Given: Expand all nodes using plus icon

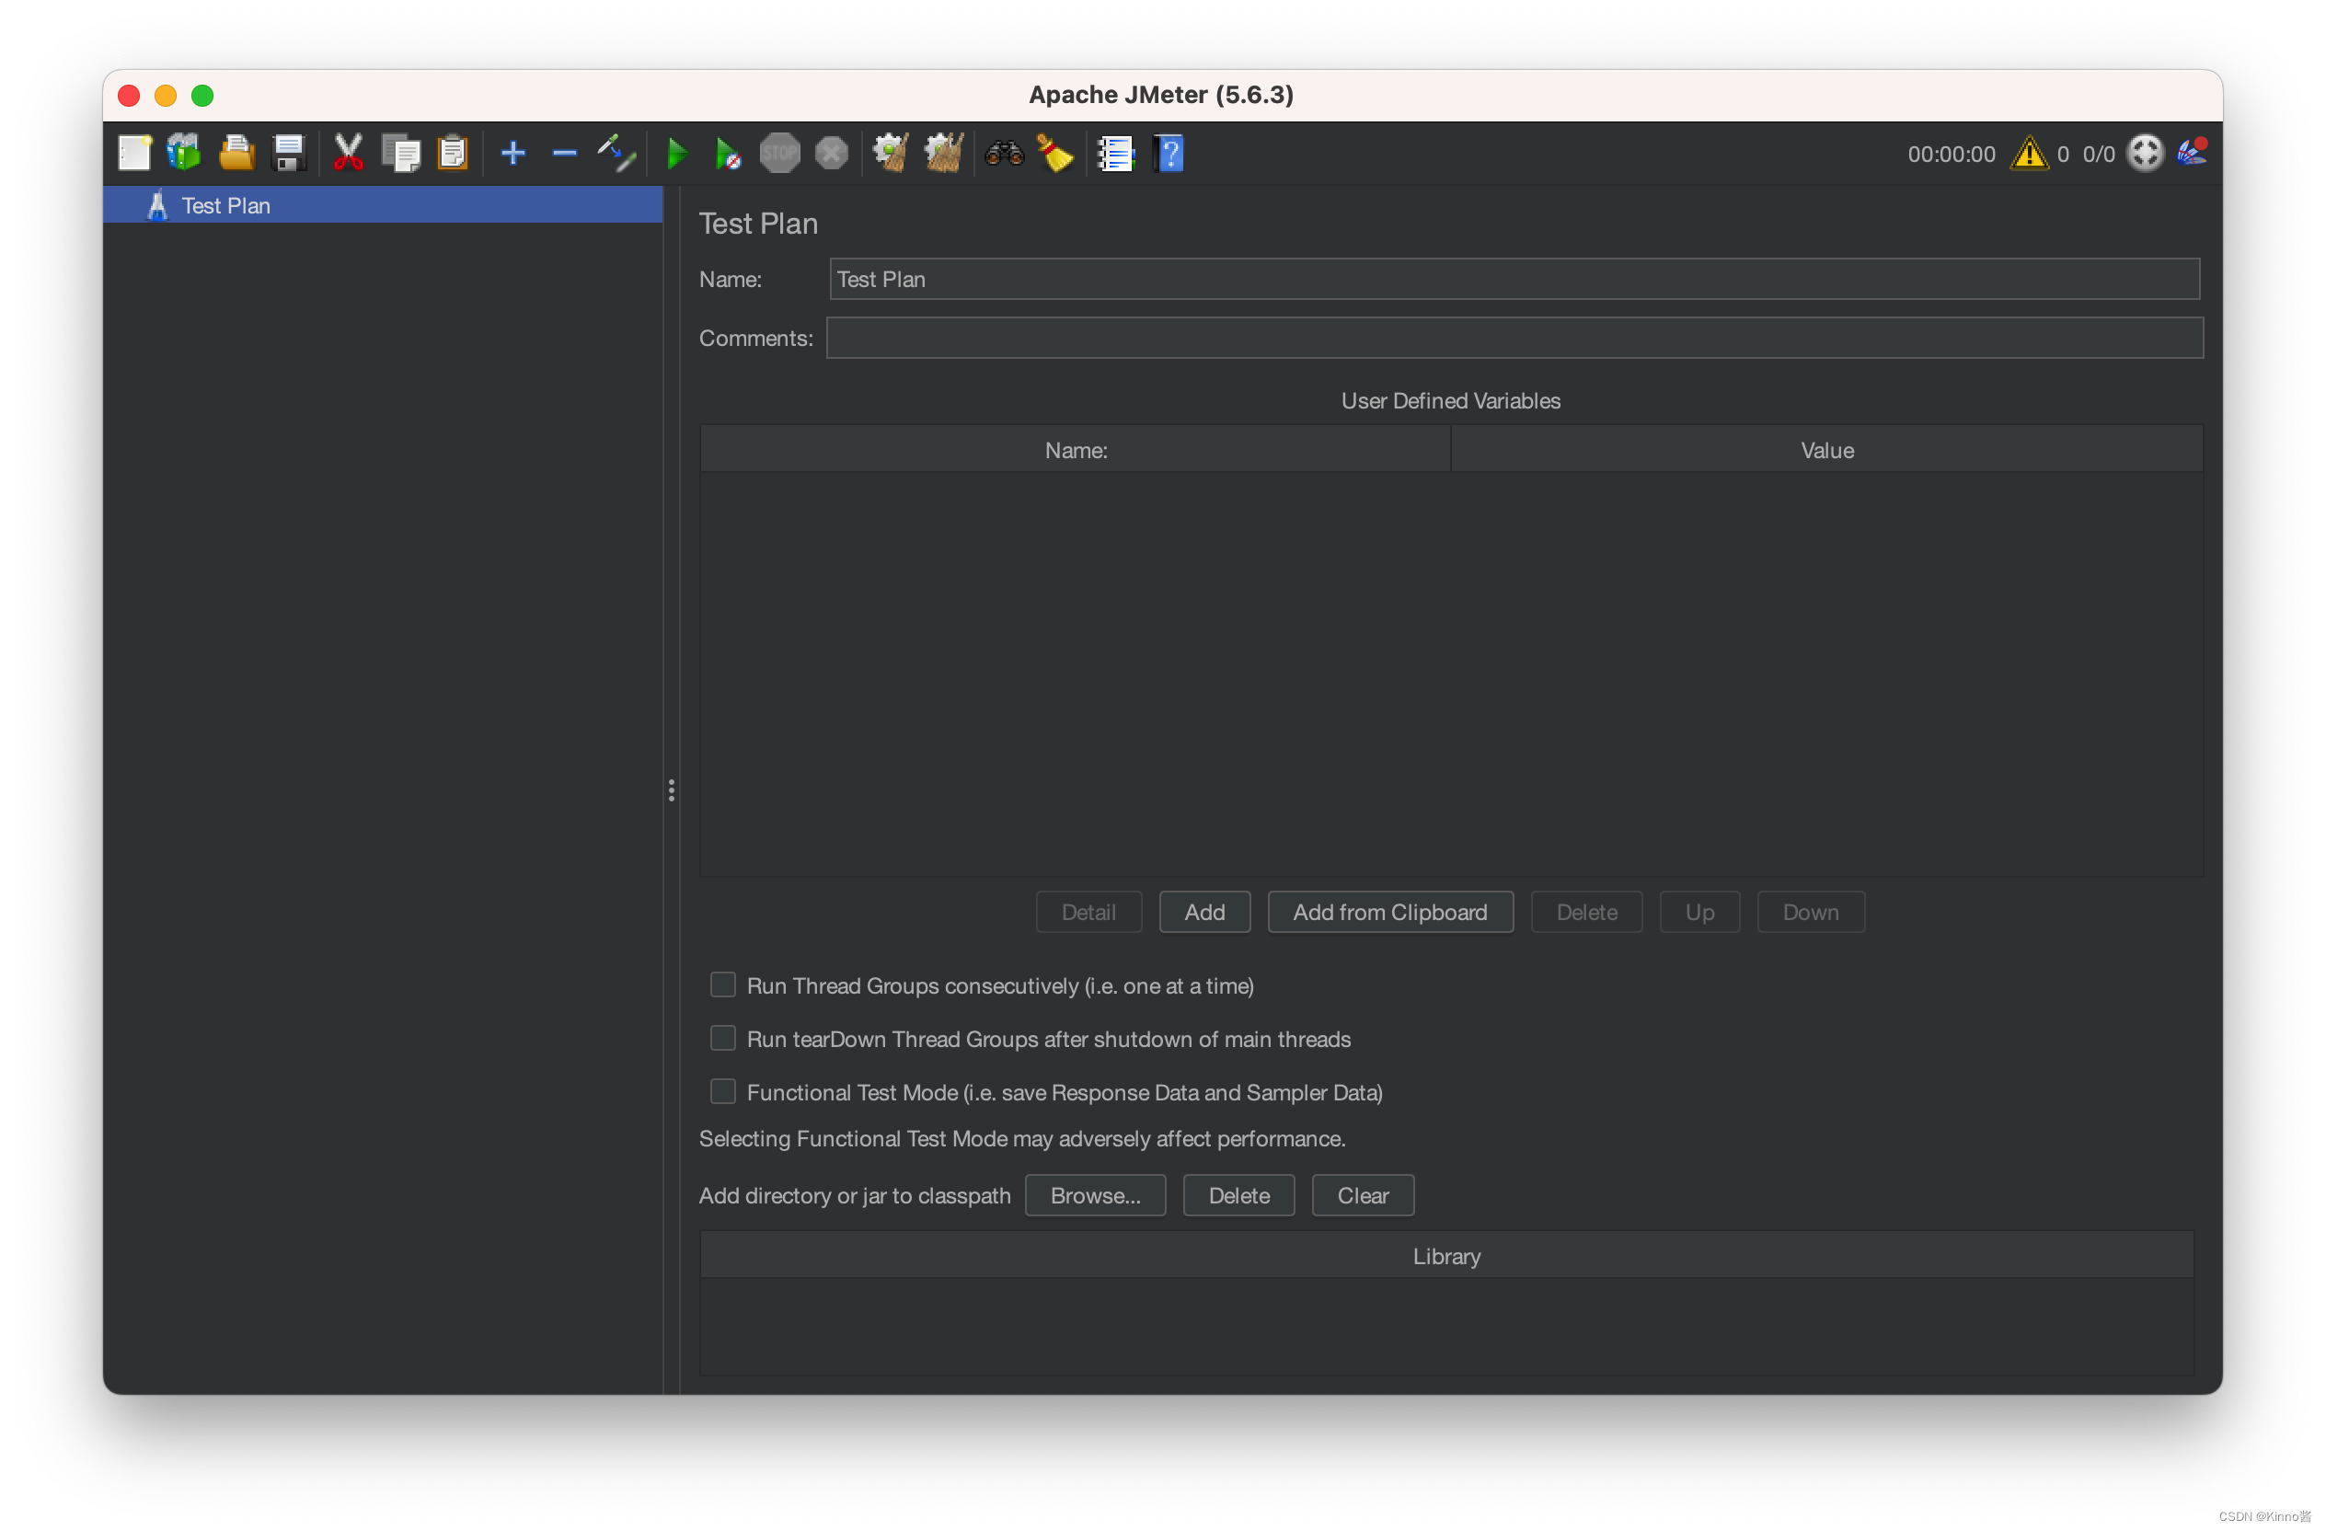Looking at the screenshot, I should click(x=513, y=154).
